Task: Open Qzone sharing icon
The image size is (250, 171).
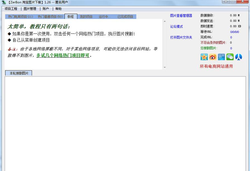Action: 204,57
